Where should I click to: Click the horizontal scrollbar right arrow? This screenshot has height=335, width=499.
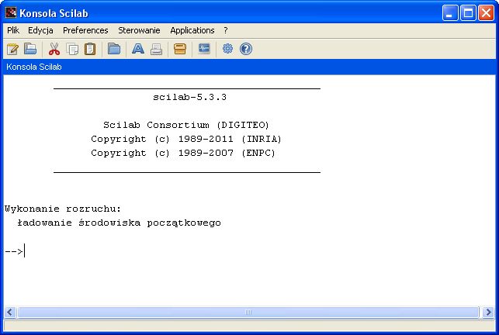pos(488,312)
